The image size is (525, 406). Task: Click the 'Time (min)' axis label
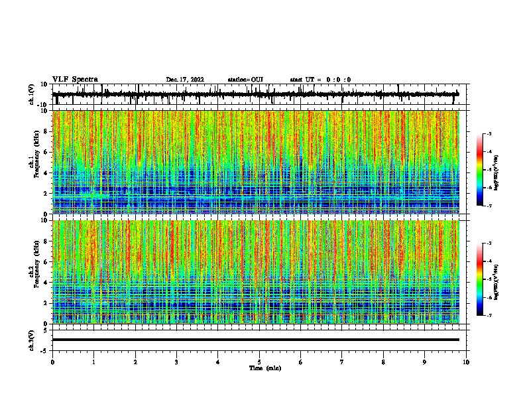click(265, 368)
